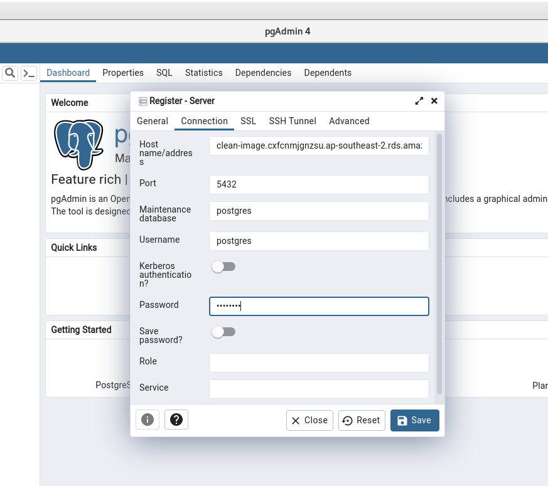Viewport: 548px width, 486px height.
Task: Maximize the Register Server dialog
Action: point(419,101)
